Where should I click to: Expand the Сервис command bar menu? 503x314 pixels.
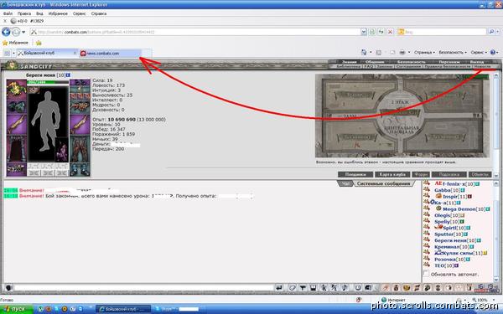[x=479, y=52]
